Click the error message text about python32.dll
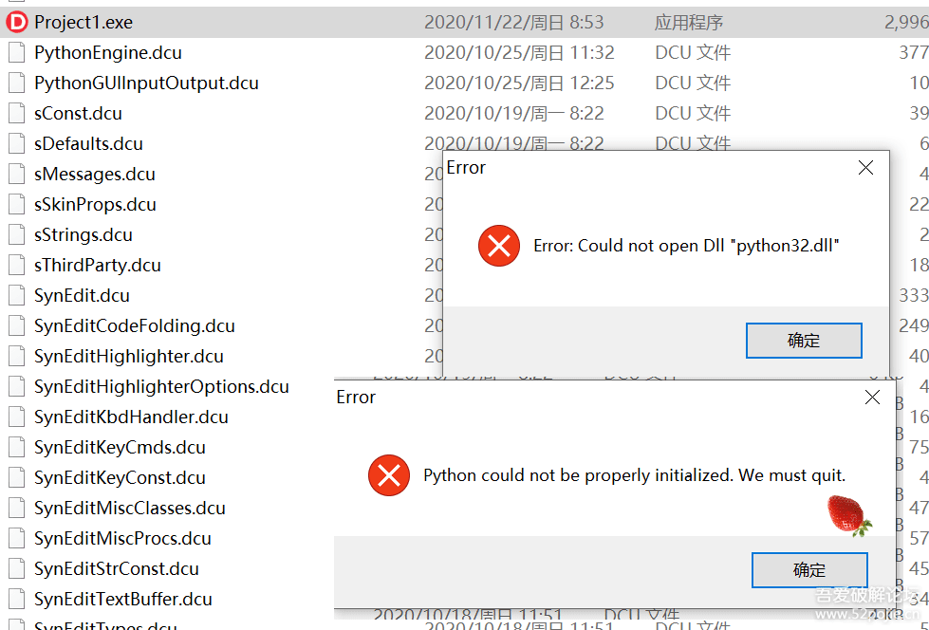The image size is (929, 630). point(683,245)
